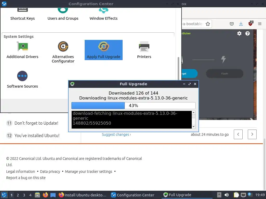Switch to Full Upgrade taskbar entry
The height and width of the screenshot is (199, 266).
click(x=187, y=195)
